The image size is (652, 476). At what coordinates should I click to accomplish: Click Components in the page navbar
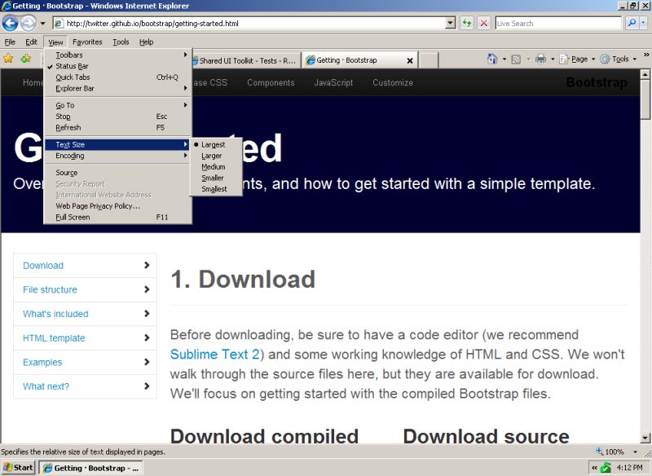click(271, 82)
